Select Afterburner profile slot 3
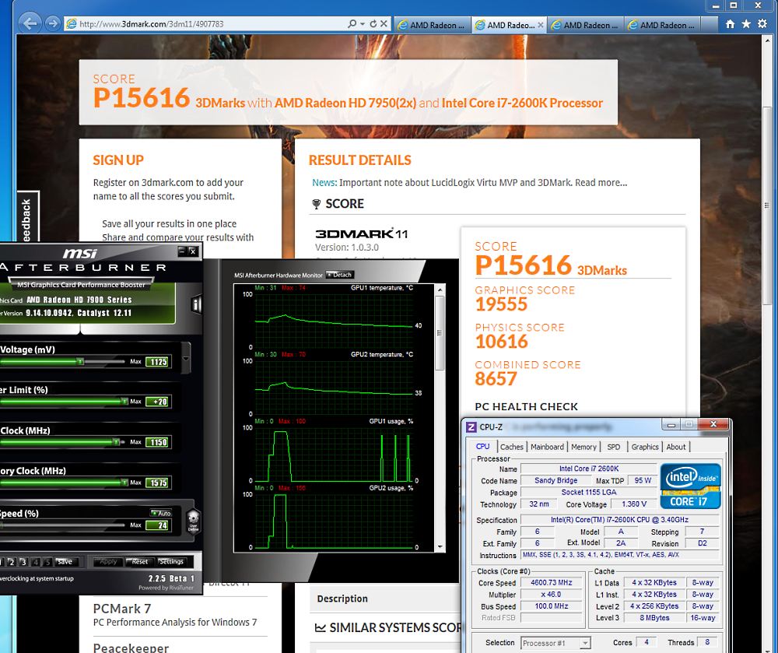The height and width of the screenshot is (653, 778). tap(23, 562)
